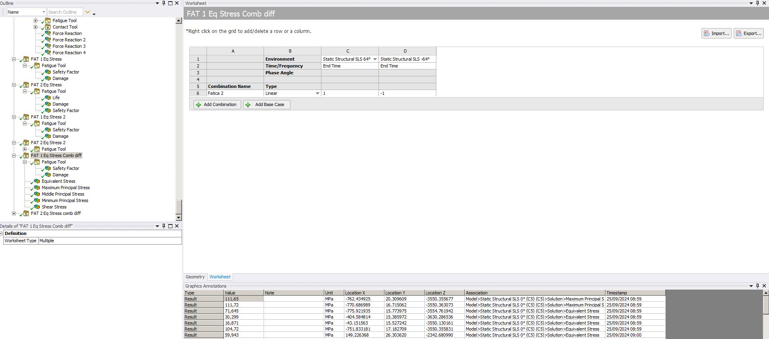
Task: Click the outline filter funnel icon
Action: (88, 12)
